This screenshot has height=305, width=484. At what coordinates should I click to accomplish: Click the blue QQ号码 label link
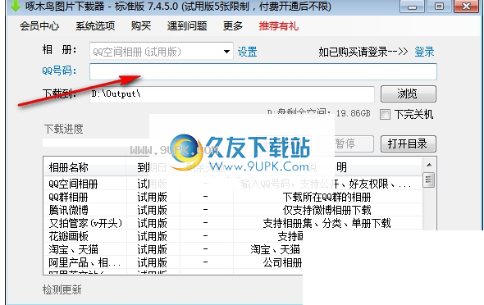pos(59,71)
